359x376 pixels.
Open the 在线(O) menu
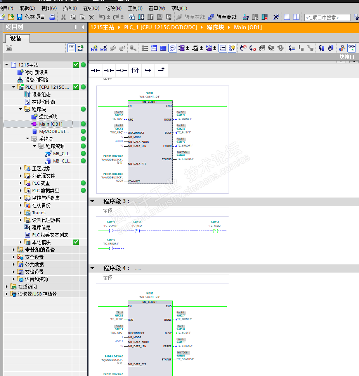click(x=91, y=8)
